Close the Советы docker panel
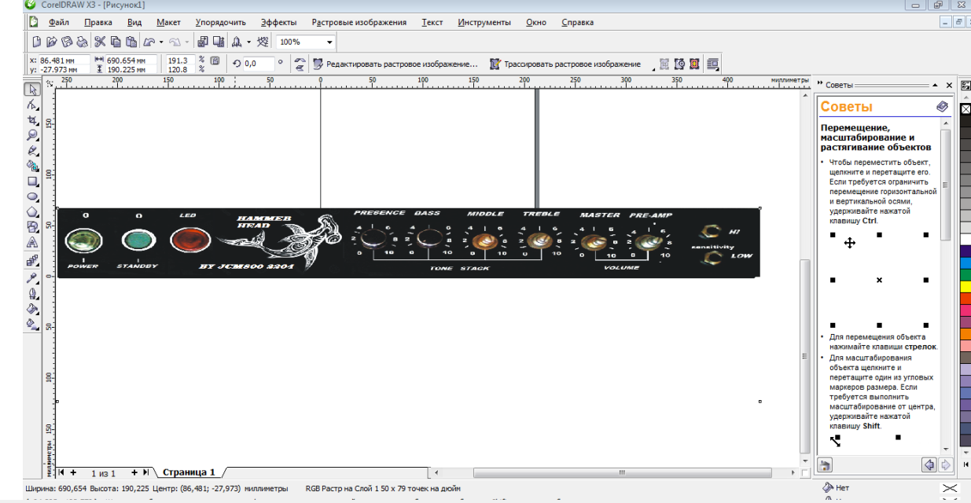 coord(949,85)
